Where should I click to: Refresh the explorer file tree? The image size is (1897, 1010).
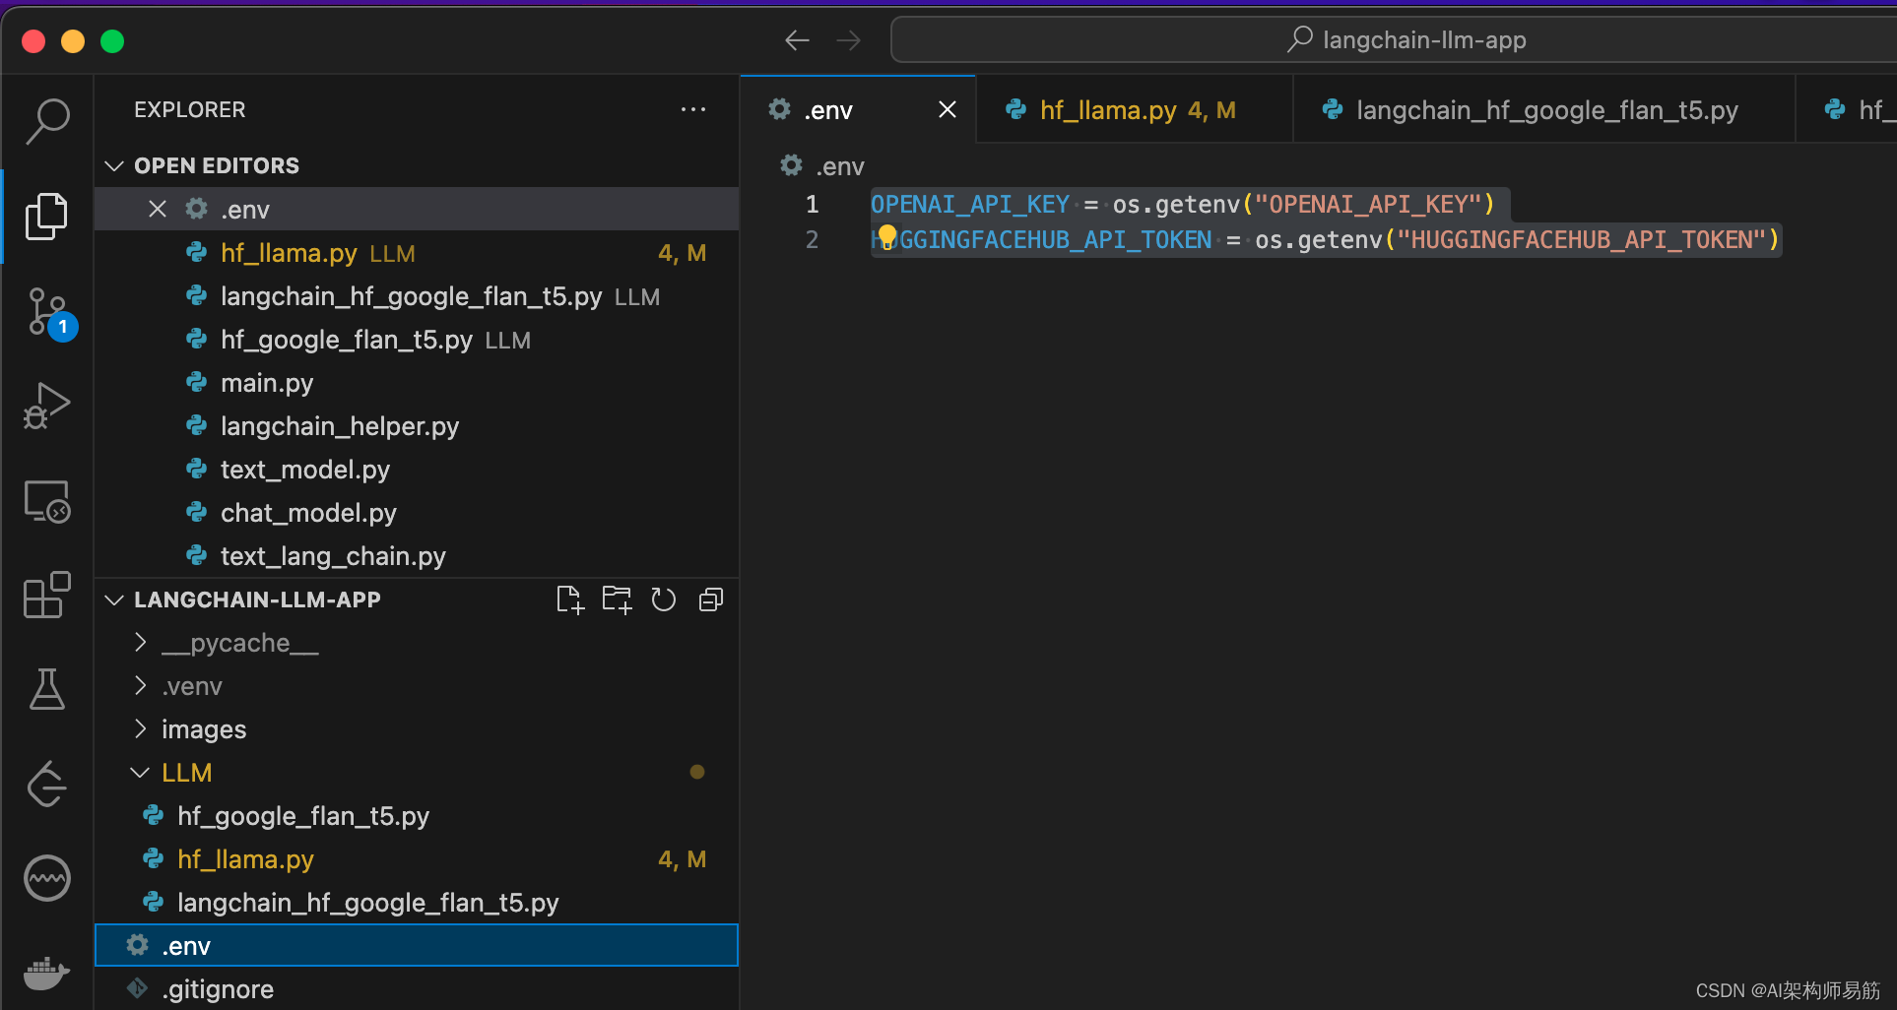(664, 600)
